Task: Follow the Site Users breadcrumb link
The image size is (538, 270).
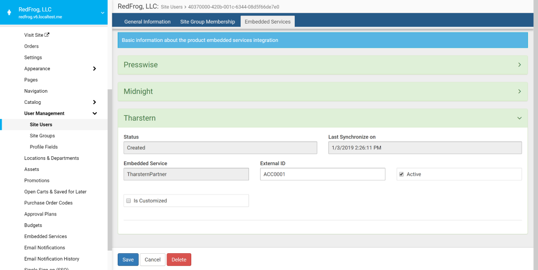Action: tap(172, 6)
